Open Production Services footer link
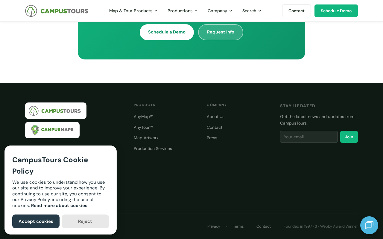383x239 pixels. (x=153, y=148)
